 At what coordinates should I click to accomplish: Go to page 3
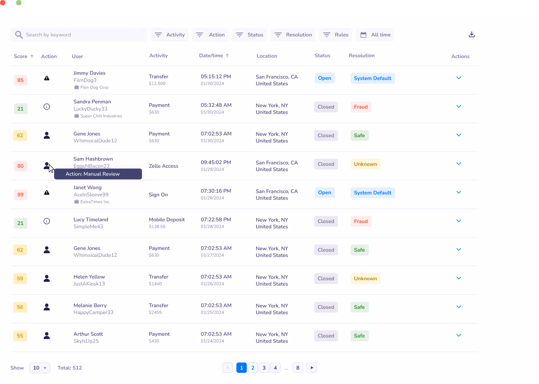(x=264, y=368)
